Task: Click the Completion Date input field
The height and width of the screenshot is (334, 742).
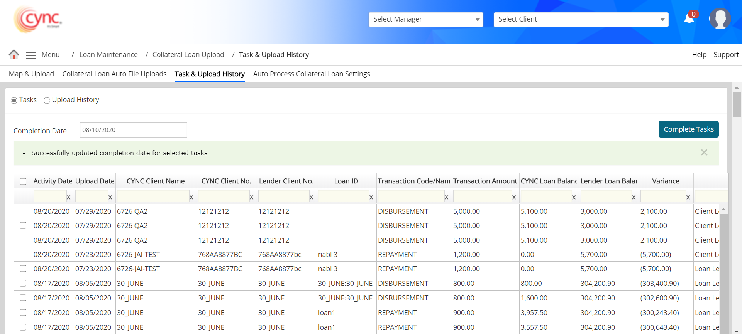Action: (x=133, y=130)
